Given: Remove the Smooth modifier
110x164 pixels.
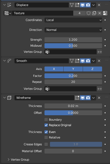Looking at the screenshot, I should (x=99, y=61).
